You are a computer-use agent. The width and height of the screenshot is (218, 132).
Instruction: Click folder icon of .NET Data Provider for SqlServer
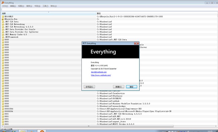pyautogui.click(x=3, y=32)
